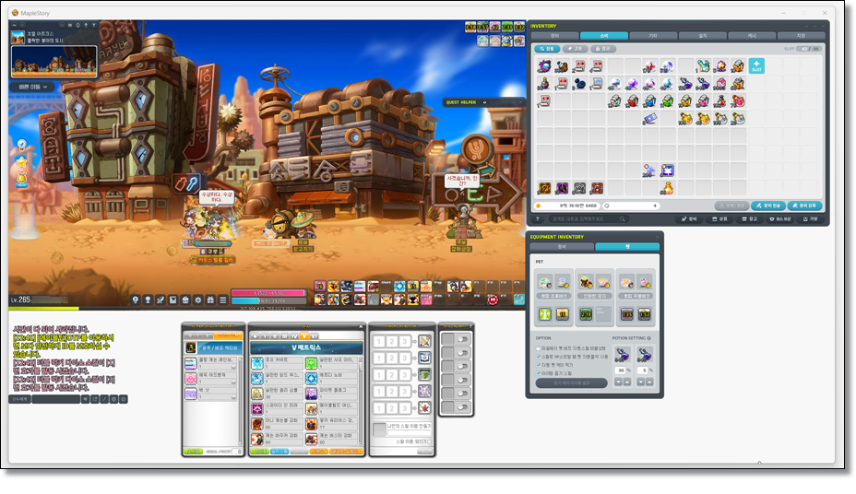856x494 pixels.
Task: Switch to the 캐시 tab in Inventory
Action: 753,36
